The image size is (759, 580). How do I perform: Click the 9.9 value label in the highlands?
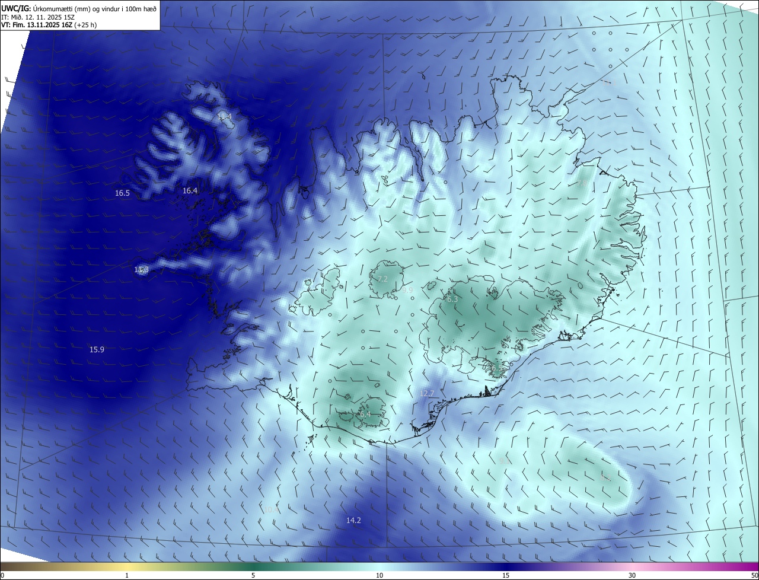point(407,291)
